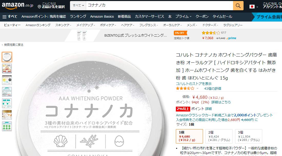This screenshot has width=282, height=156.
Task: Click the search box containing コナナノカ
Action: click(x=159, y=6)
